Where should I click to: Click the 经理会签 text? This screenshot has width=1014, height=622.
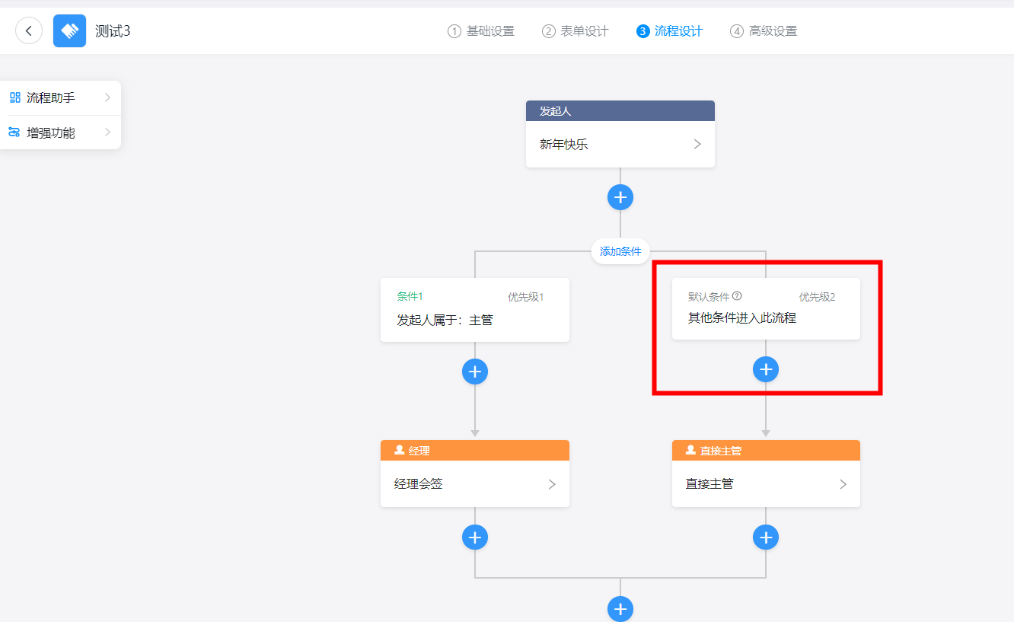tap(419, 484)
